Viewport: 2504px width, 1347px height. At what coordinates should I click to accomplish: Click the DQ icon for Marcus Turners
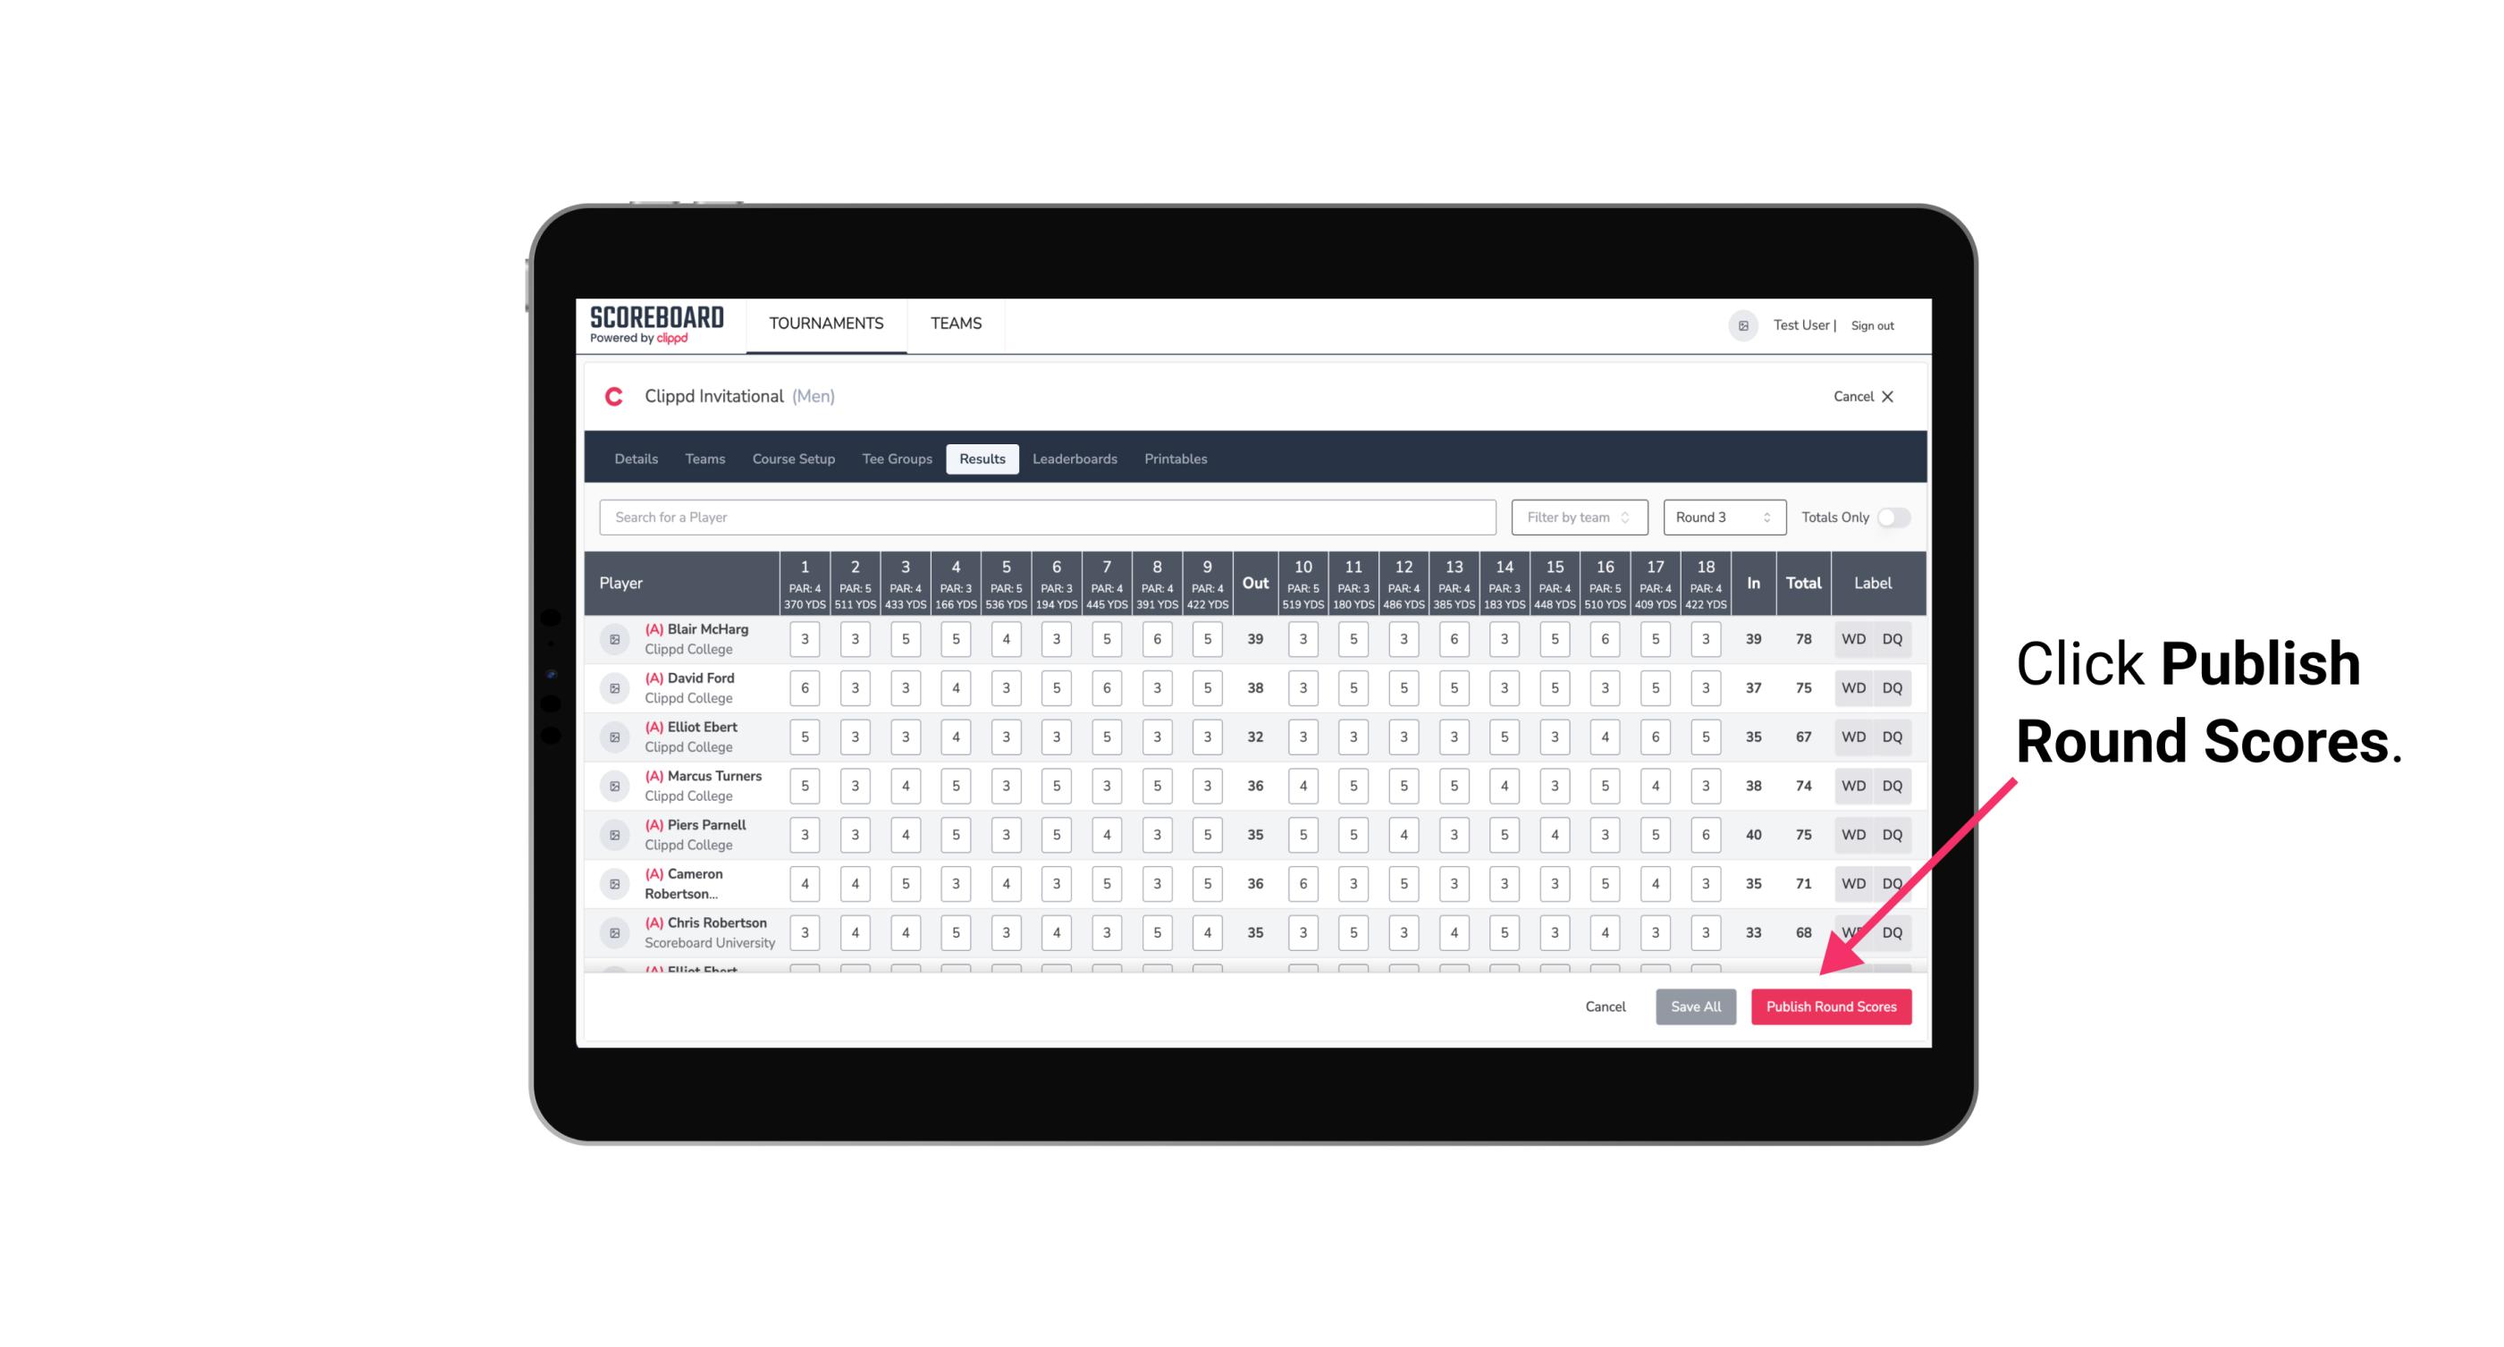(1893, 785)
